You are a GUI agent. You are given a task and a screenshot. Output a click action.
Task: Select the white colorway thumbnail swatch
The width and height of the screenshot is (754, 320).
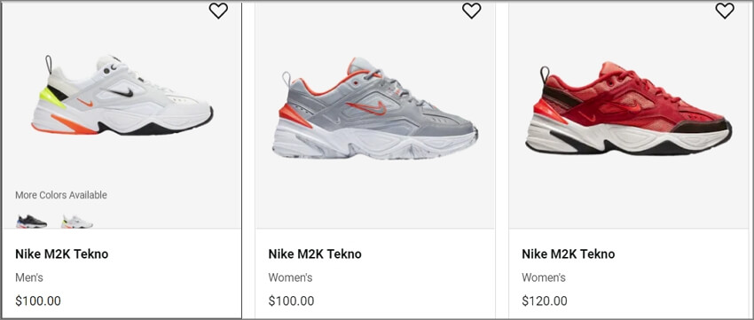coord(77,222)
